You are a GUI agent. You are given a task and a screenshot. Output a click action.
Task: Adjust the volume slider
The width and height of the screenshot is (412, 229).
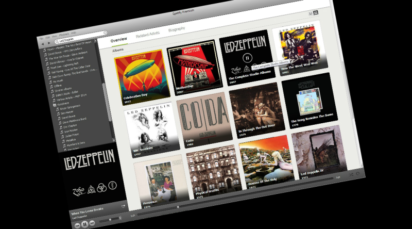click(x=109, y=220)
